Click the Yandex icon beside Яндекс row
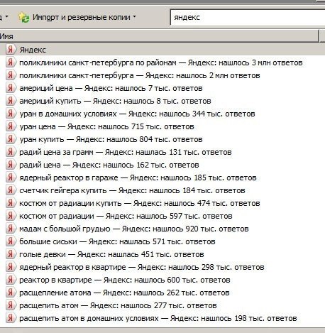 point(11,50)
